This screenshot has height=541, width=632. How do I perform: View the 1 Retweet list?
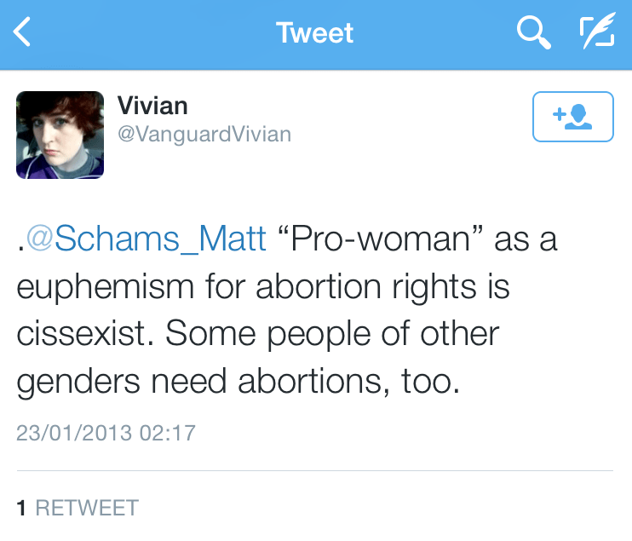coord(78,509)
